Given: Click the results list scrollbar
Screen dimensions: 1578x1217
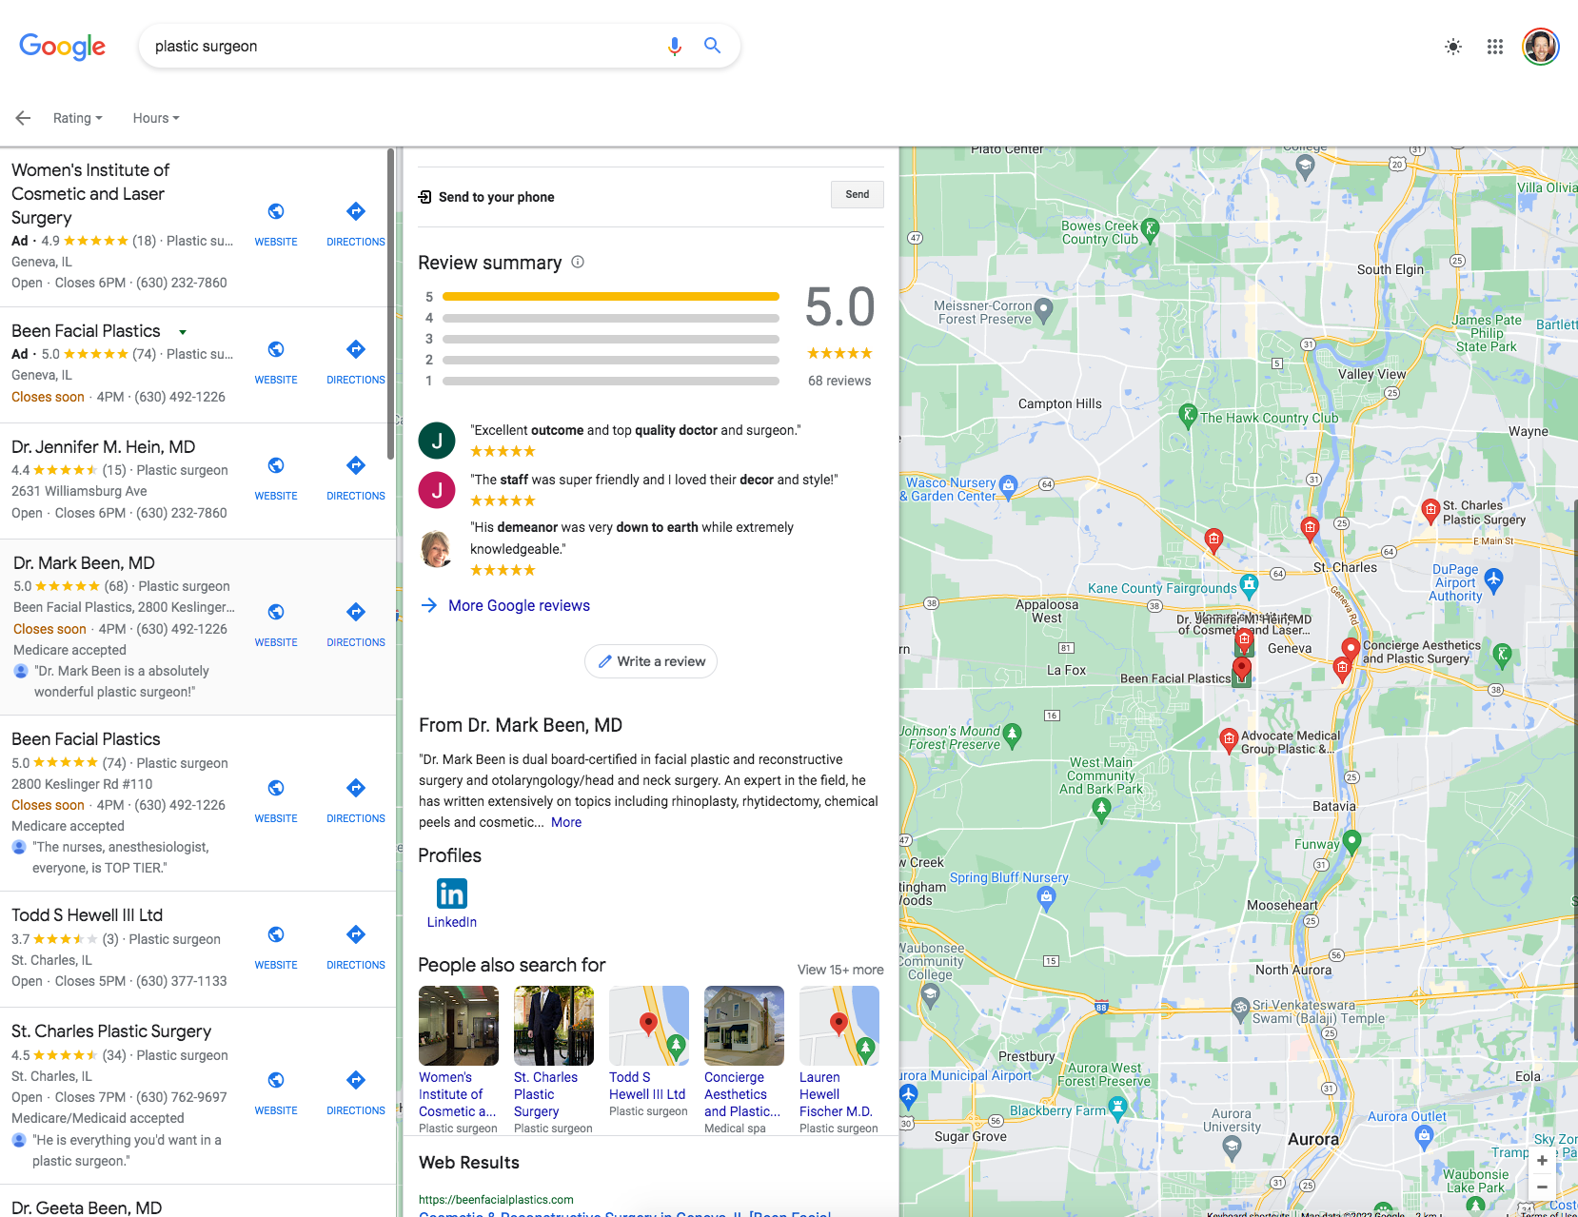Looking at the screenshot, I should [x=390, y=303].
